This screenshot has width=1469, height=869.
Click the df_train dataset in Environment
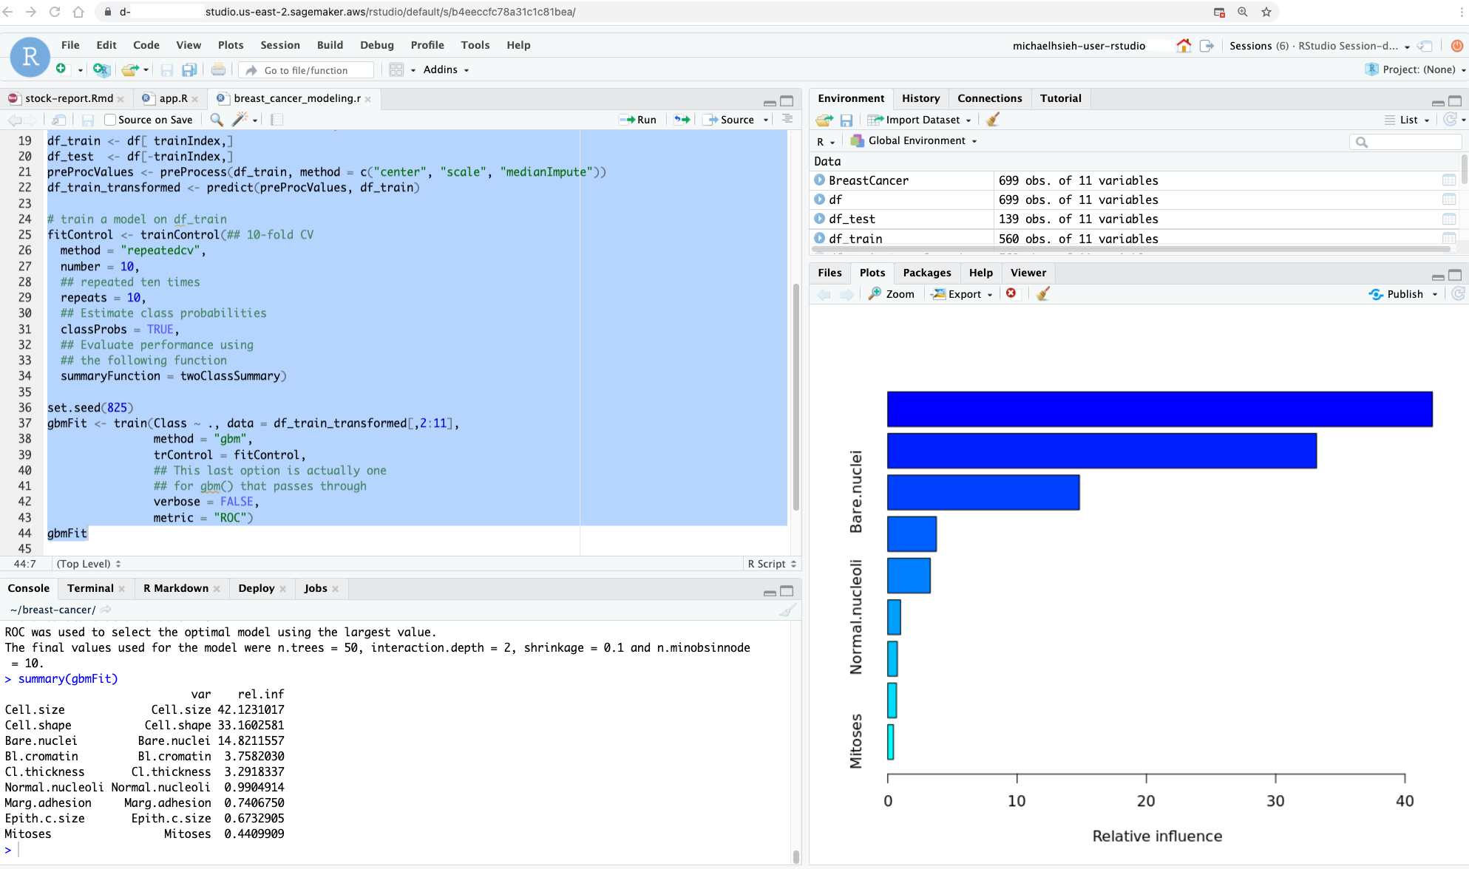coord(853,238)
